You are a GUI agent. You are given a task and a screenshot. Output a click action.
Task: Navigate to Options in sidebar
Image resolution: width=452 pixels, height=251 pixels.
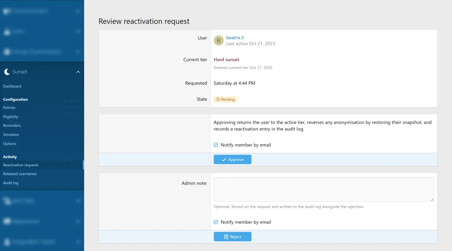pyautogui.click(x=10, y=144)
